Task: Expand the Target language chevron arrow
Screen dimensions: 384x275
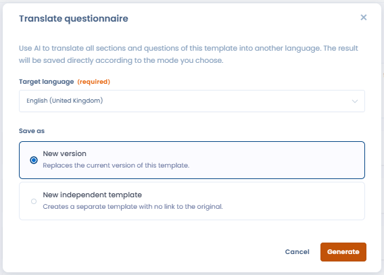Action: click(355, 101)
